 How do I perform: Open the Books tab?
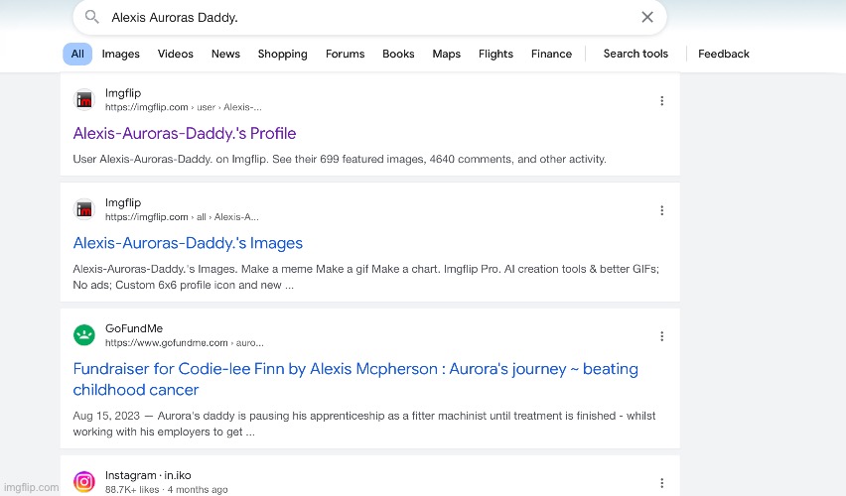[x=398, y=54]
